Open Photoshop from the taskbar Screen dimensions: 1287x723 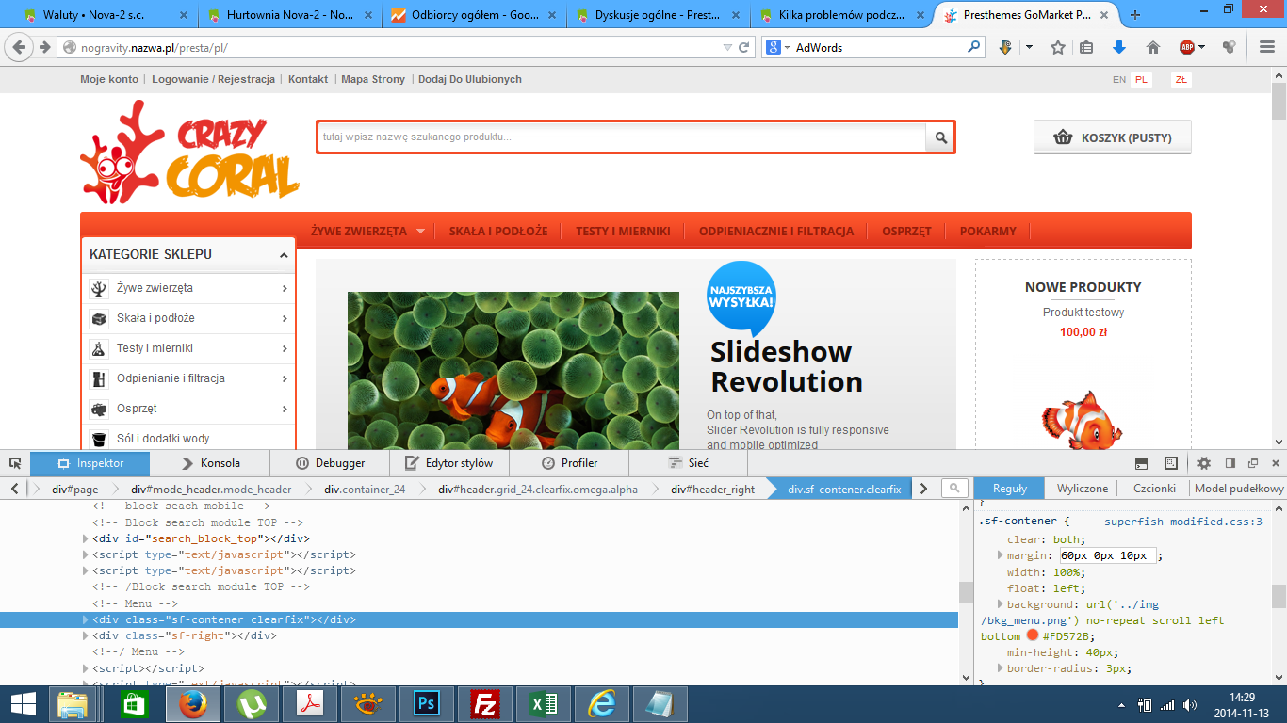[x=426, y=704]
